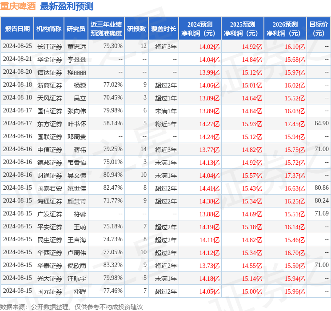The width and height of the screenshot is (331, 311).
Task: Select the 信达证券 institution cell
Action: click(x=50, y=72)
